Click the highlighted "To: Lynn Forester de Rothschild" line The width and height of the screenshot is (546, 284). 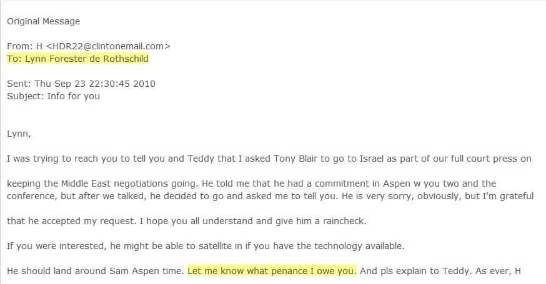click(x=77, y=59)
